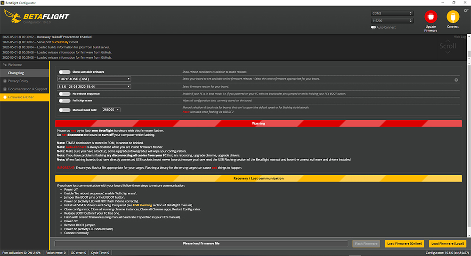Click the Welcome tab icon
Viewport: 471px width, 256px height.
[5, 65]
